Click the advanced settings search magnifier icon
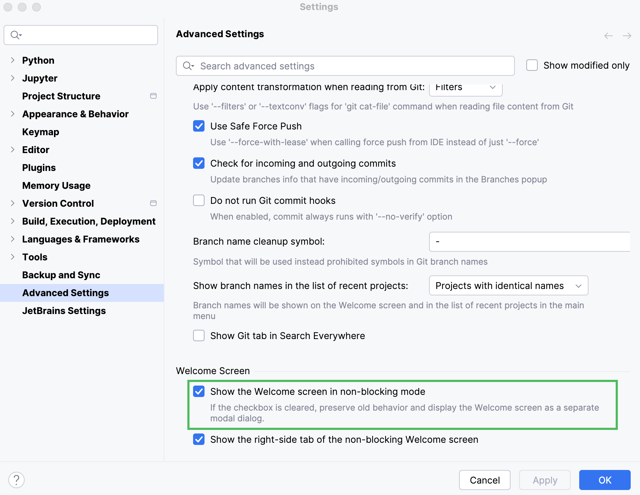 click(188, 66)
